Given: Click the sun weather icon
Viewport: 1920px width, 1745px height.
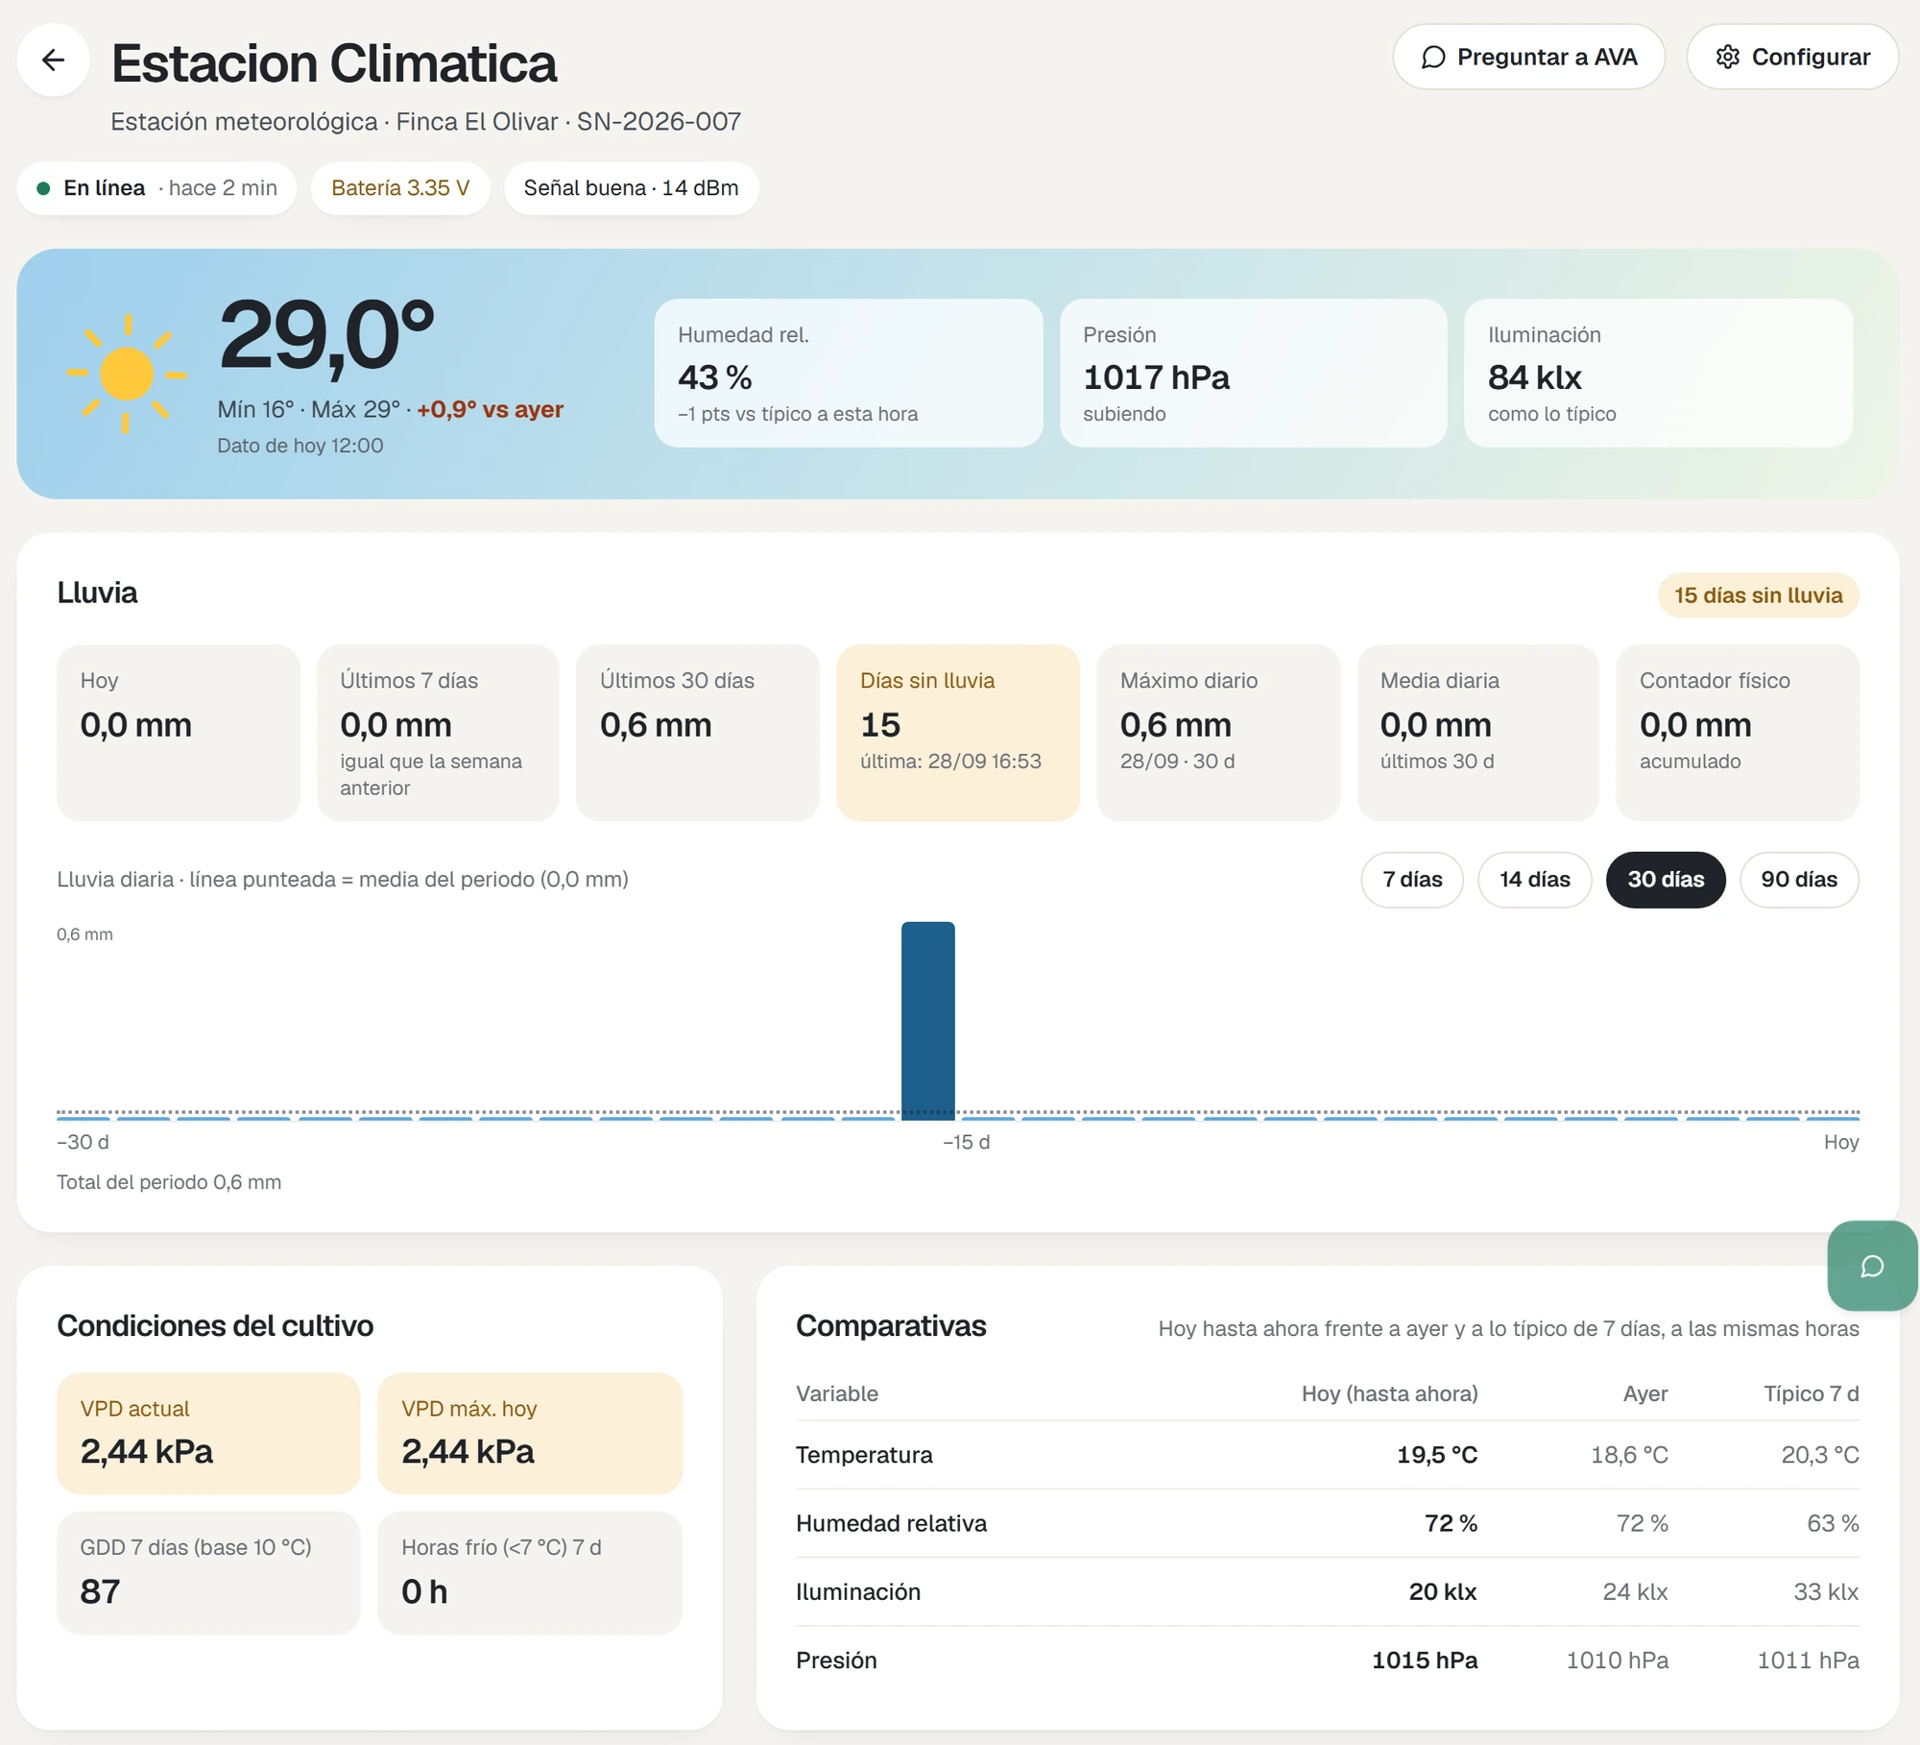Looking at the screenshot, I should 127,374.
